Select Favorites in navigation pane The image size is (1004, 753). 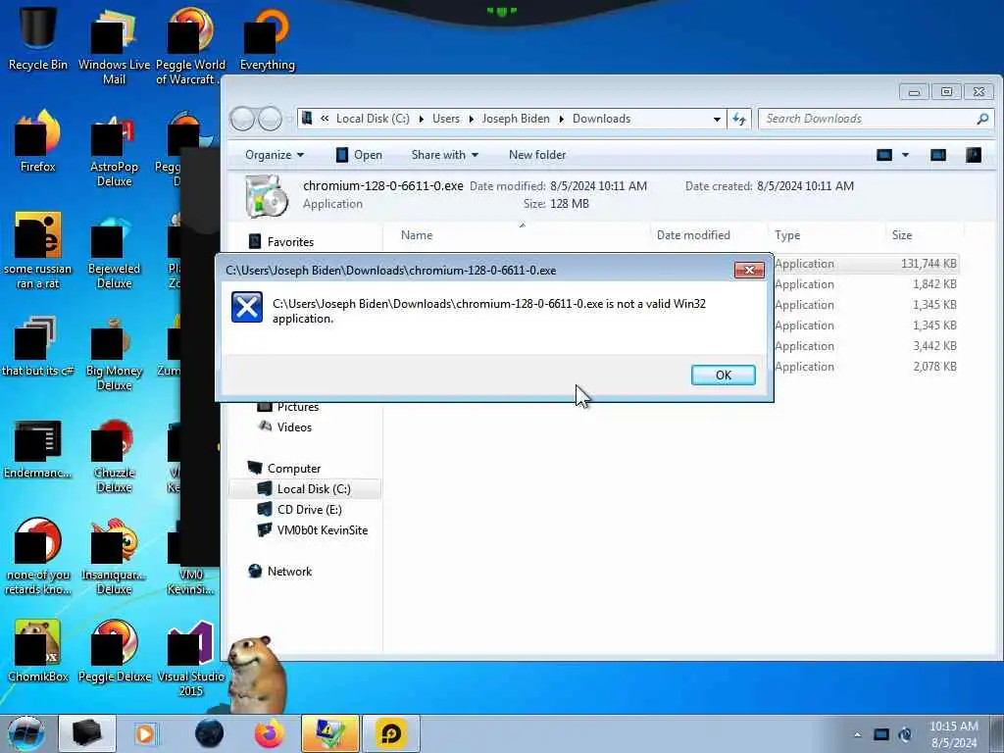[x=290, y=242]
